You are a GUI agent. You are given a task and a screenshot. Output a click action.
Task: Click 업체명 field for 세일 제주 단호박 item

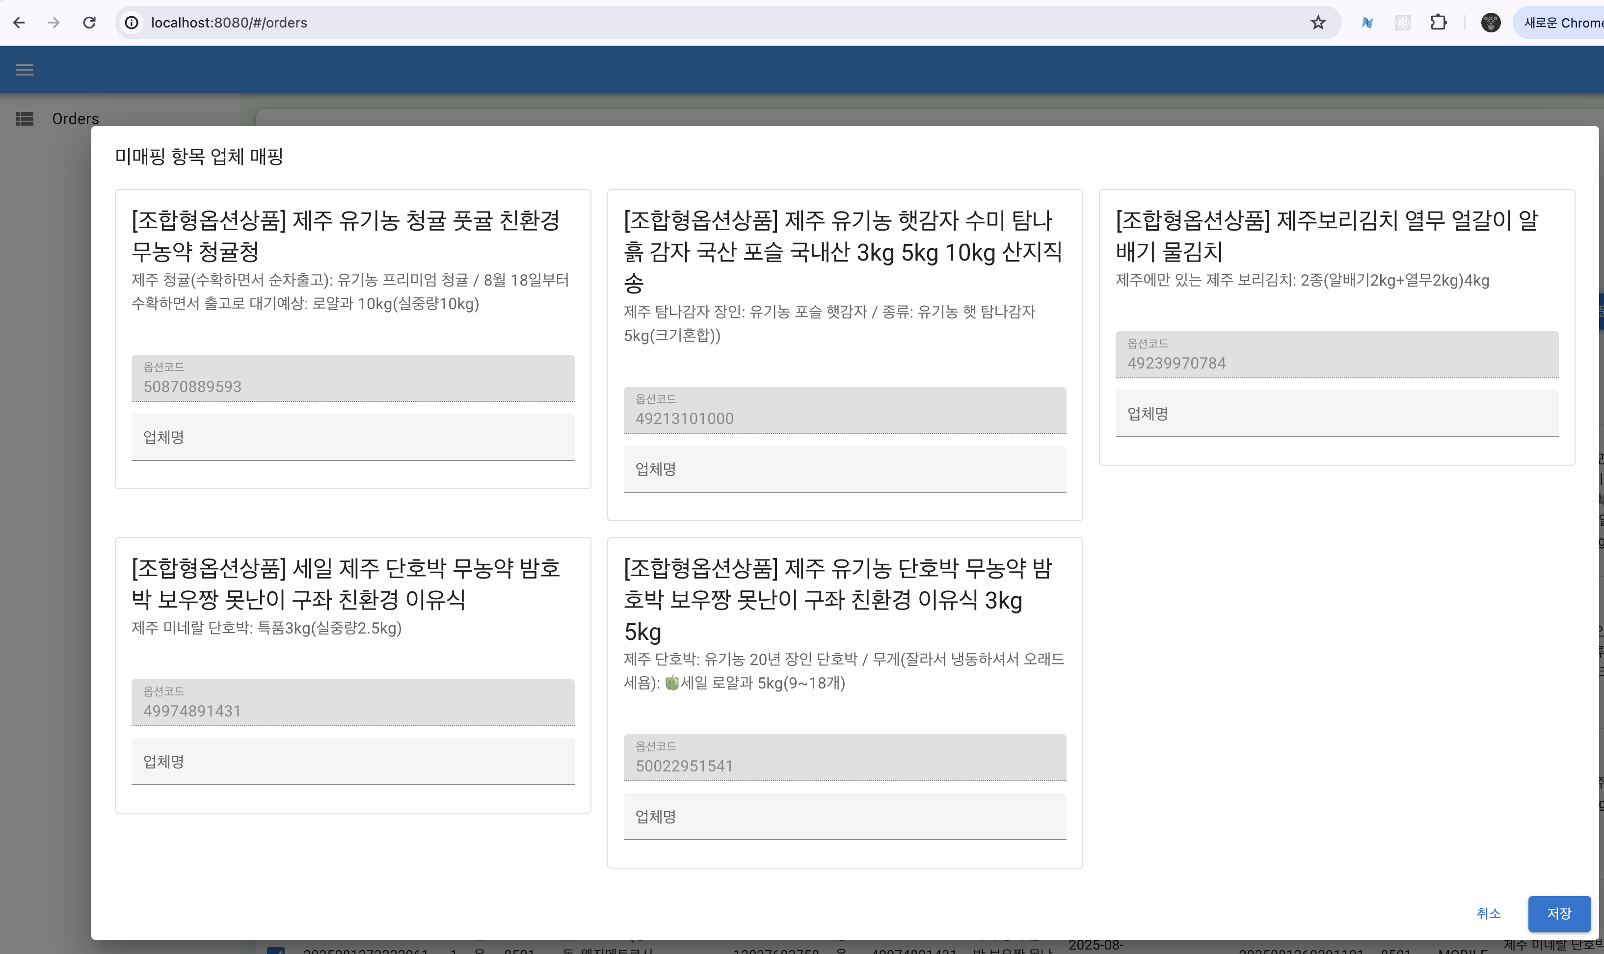coord(352,762)
